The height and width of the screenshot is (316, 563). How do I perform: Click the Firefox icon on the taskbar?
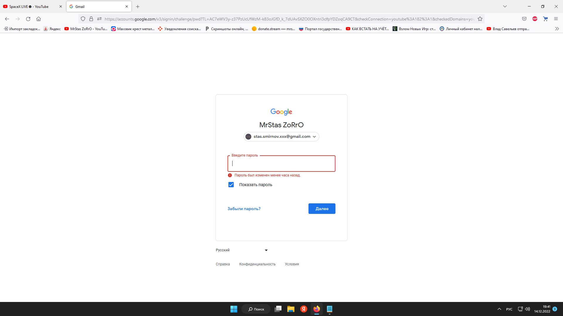pos(317,309)
